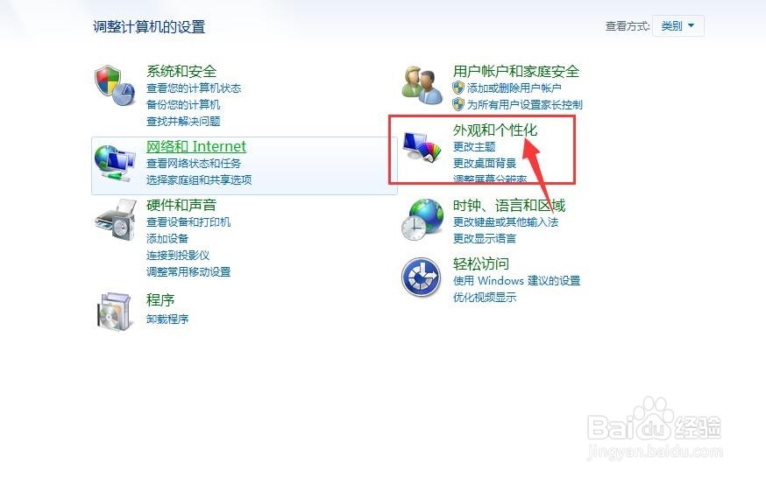Click the Appearance monitor color-swatch icon
This screenshot has height=478, width=766.
(x=422, y=147)
